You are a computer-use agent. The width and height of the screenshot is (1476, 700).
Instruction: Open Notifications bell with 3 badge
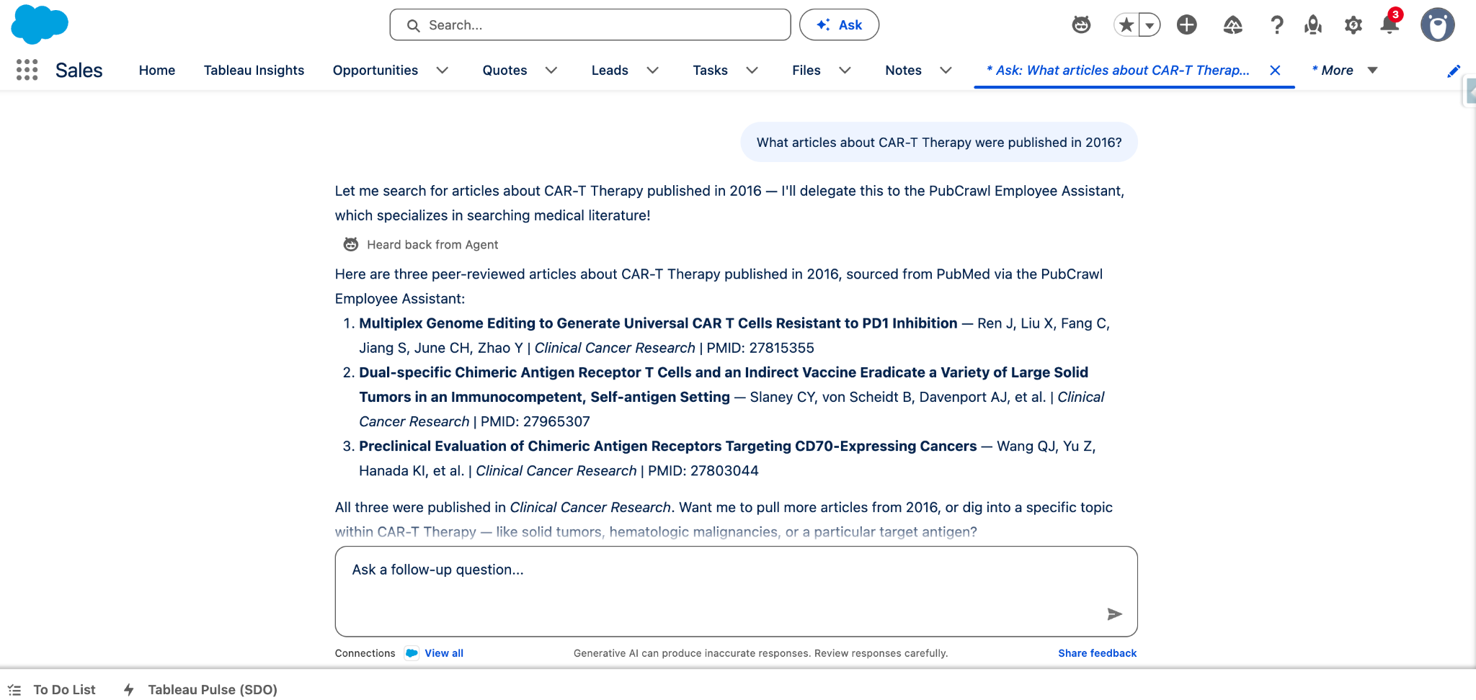(1390, 23)
